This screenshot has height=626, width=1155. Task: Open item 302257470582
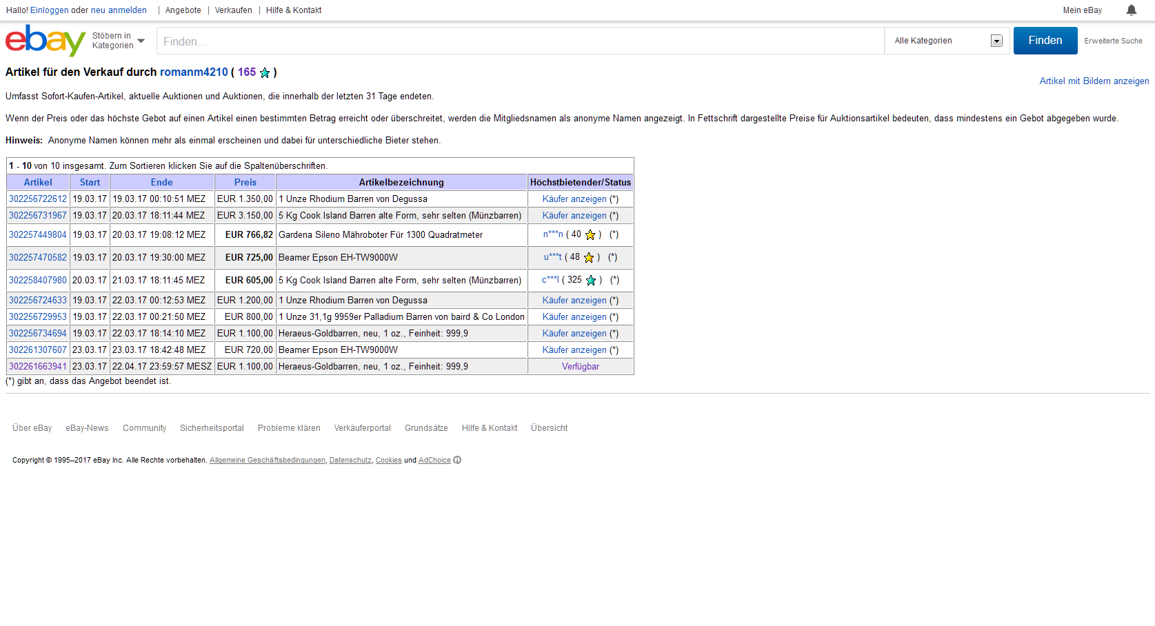point(38,258)
